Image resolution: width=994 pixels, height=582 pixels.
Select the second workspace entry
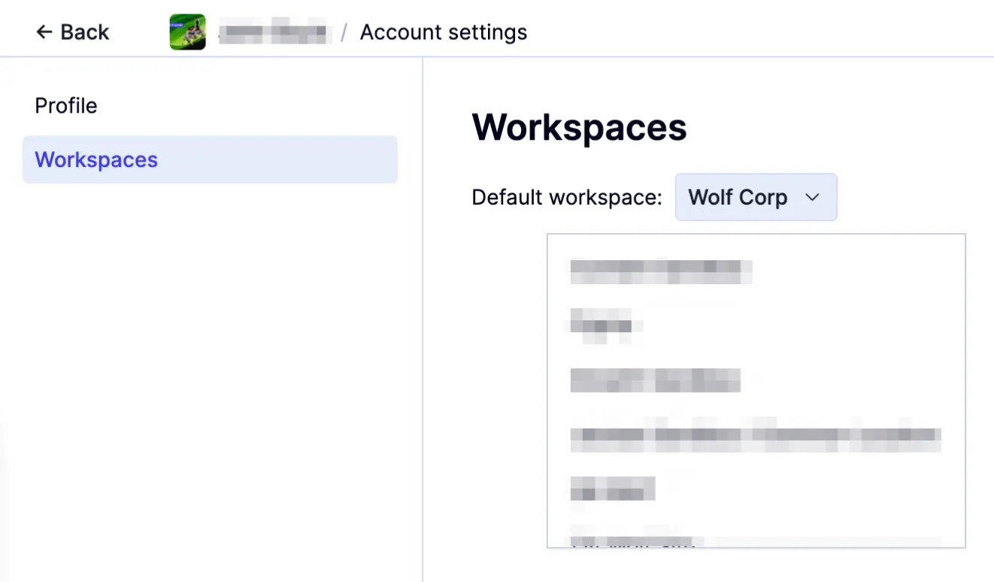[605, 325]
